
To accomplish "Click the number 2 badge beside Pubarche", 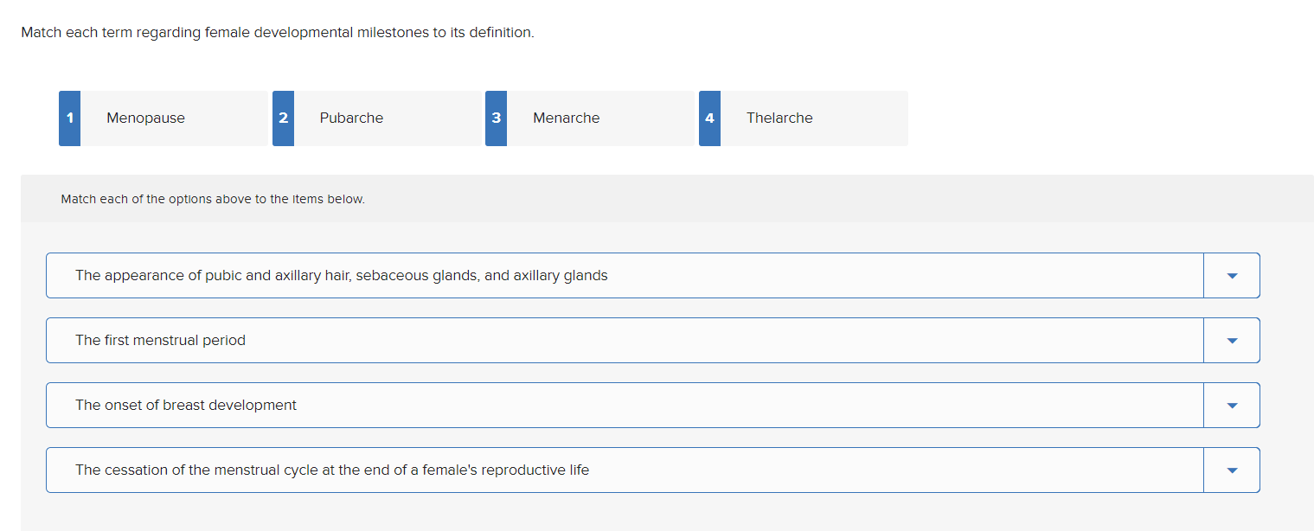I will pos(283,118).
